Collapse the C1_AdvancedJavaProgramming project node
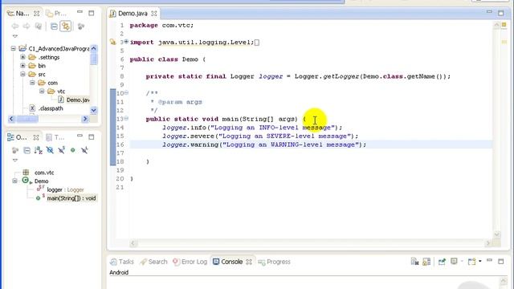 click(13, 48)
